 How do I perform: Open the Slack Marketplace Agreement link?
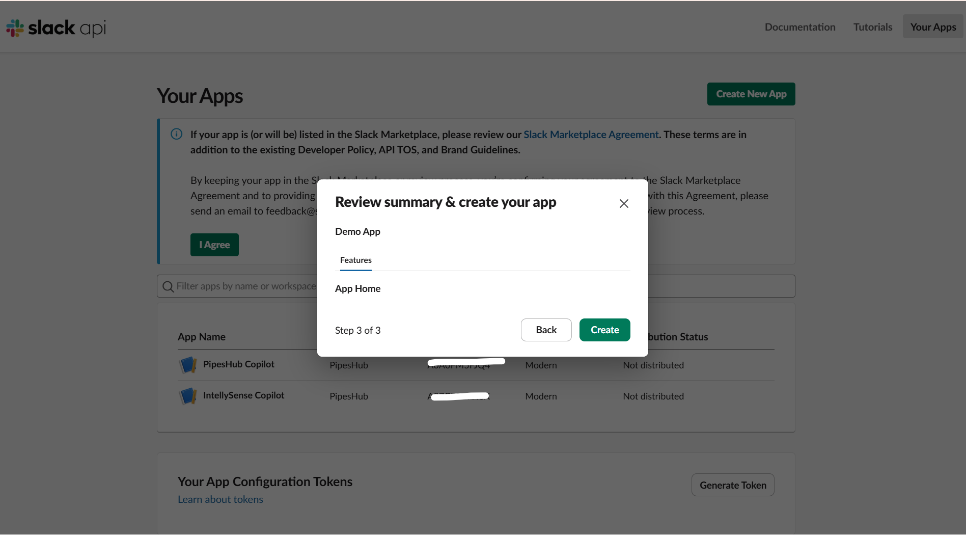[x=591, y=134]
